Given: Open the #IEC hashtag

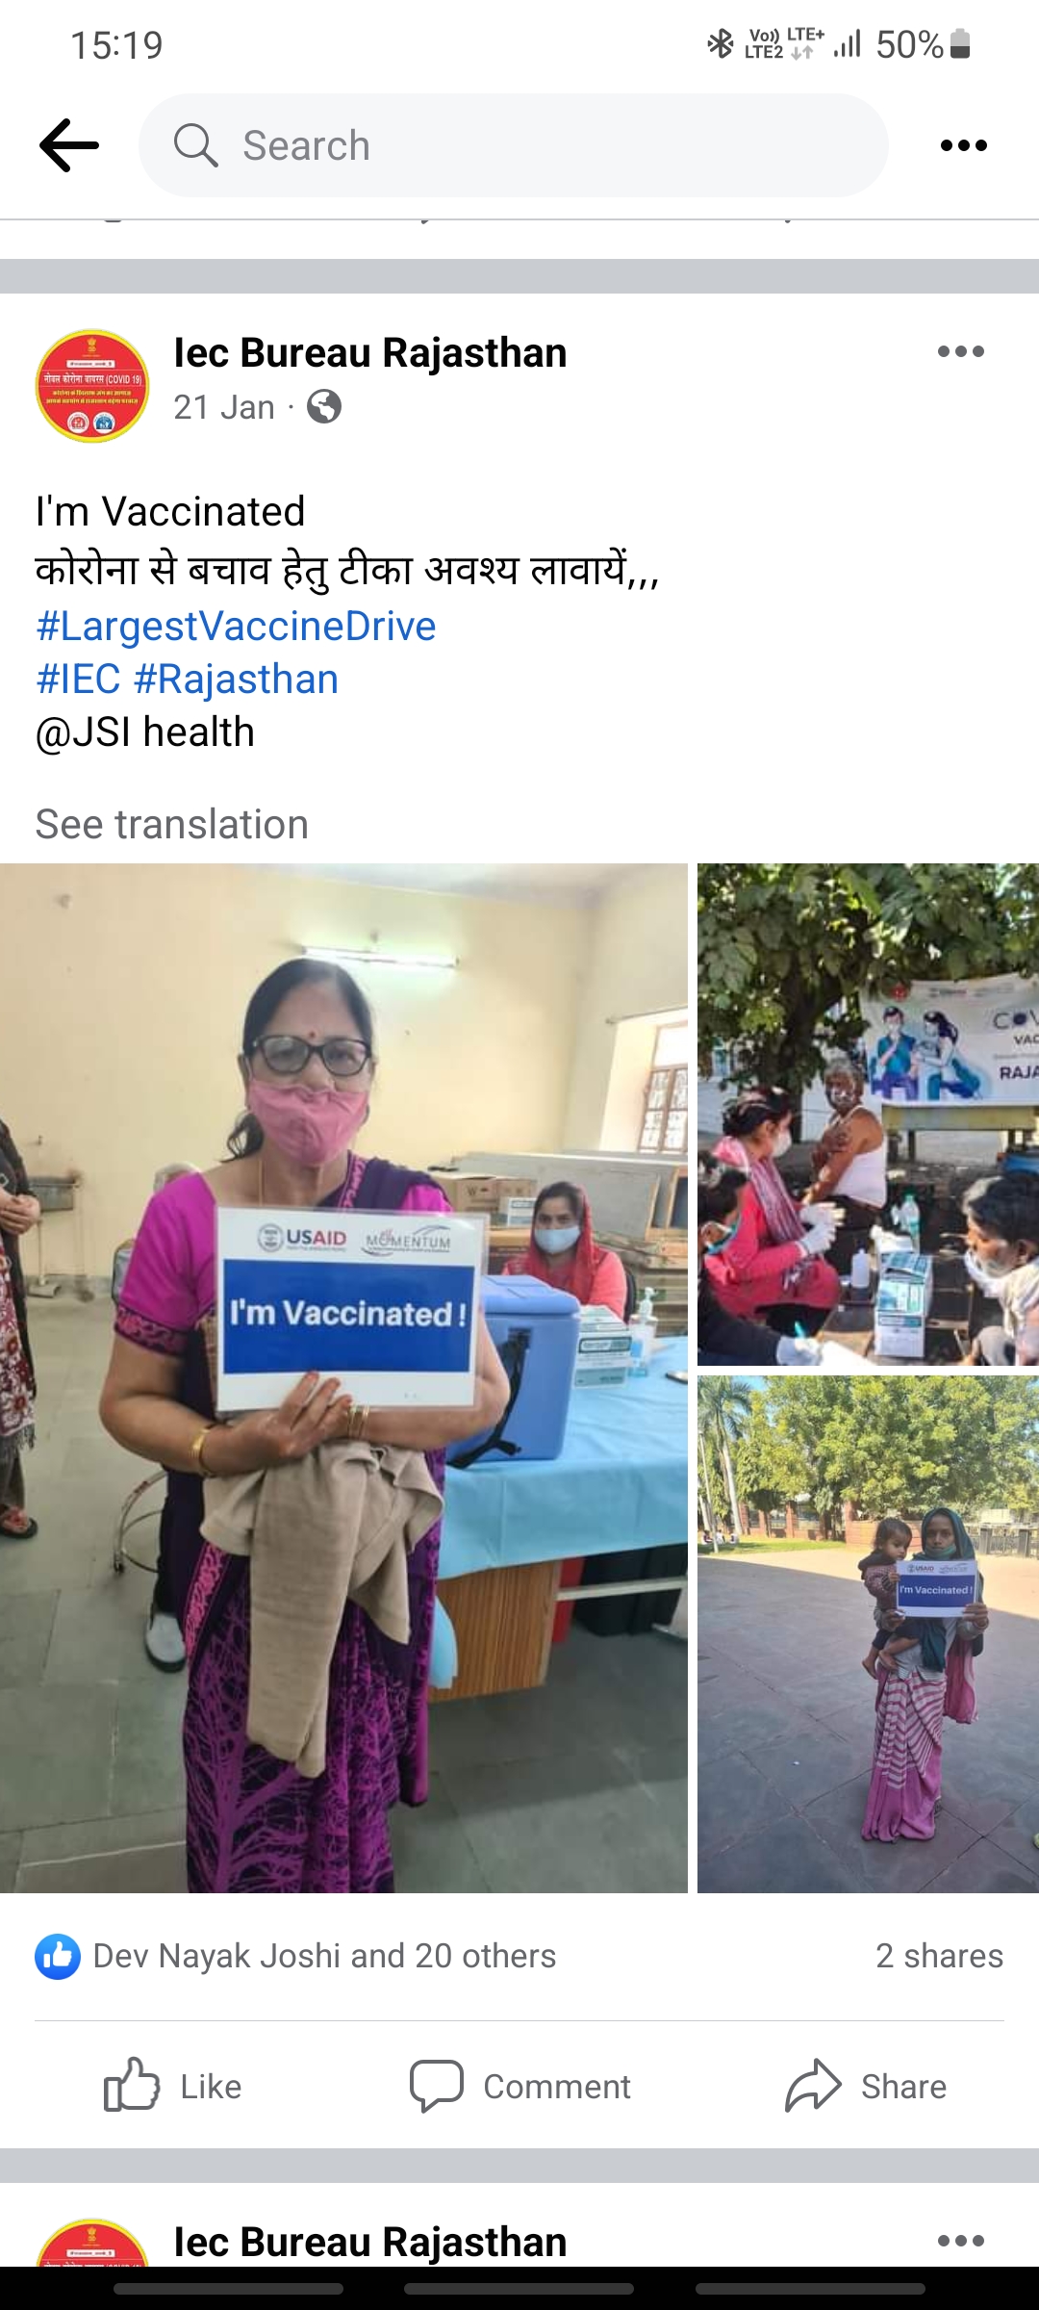Looking at the screenshot, I should click(78, 679).
